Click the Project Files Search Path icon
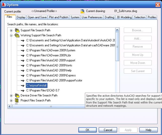162x135 pixels. (x=17, y=100)
